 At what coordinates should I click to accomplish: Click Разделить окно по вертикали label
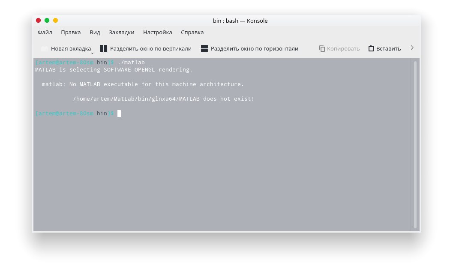[151, 48]
